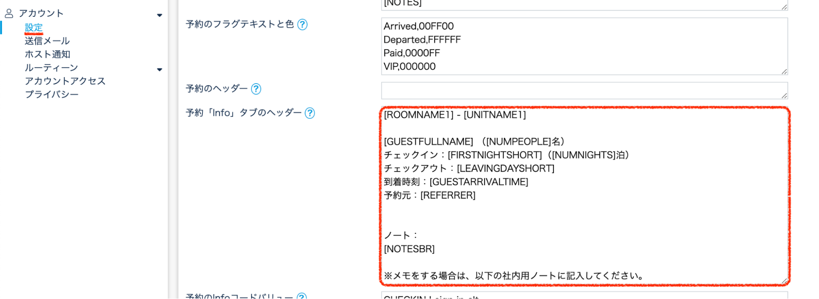Go to 送信メール in the sidebar
Image resolution: width=819 pixels, height=299 pixels.
tap(47, 41)
